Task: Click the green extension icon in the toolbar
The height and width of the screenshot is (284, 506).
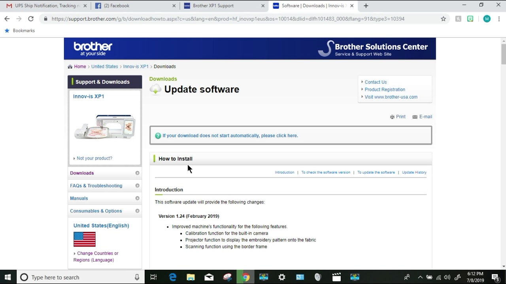Action: (470, 19)
